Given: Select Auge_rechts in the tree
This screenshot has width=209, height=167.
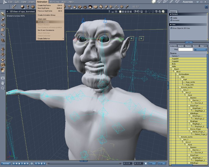Looking at the screenshot, I should (190, 82).
